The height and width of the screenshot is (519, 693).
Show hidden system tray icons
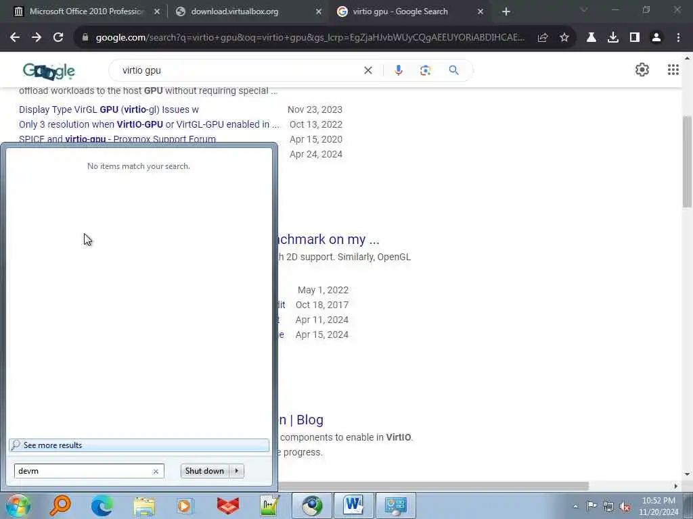pyautogui.click(x=575, y=507)
